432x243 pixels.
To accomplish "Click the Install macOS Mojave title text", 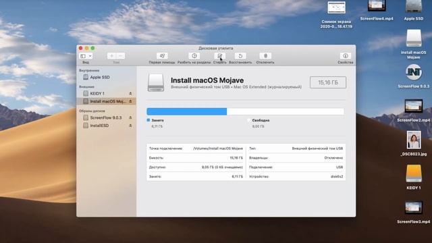I will pyautogui.click(x=207, y=80).
